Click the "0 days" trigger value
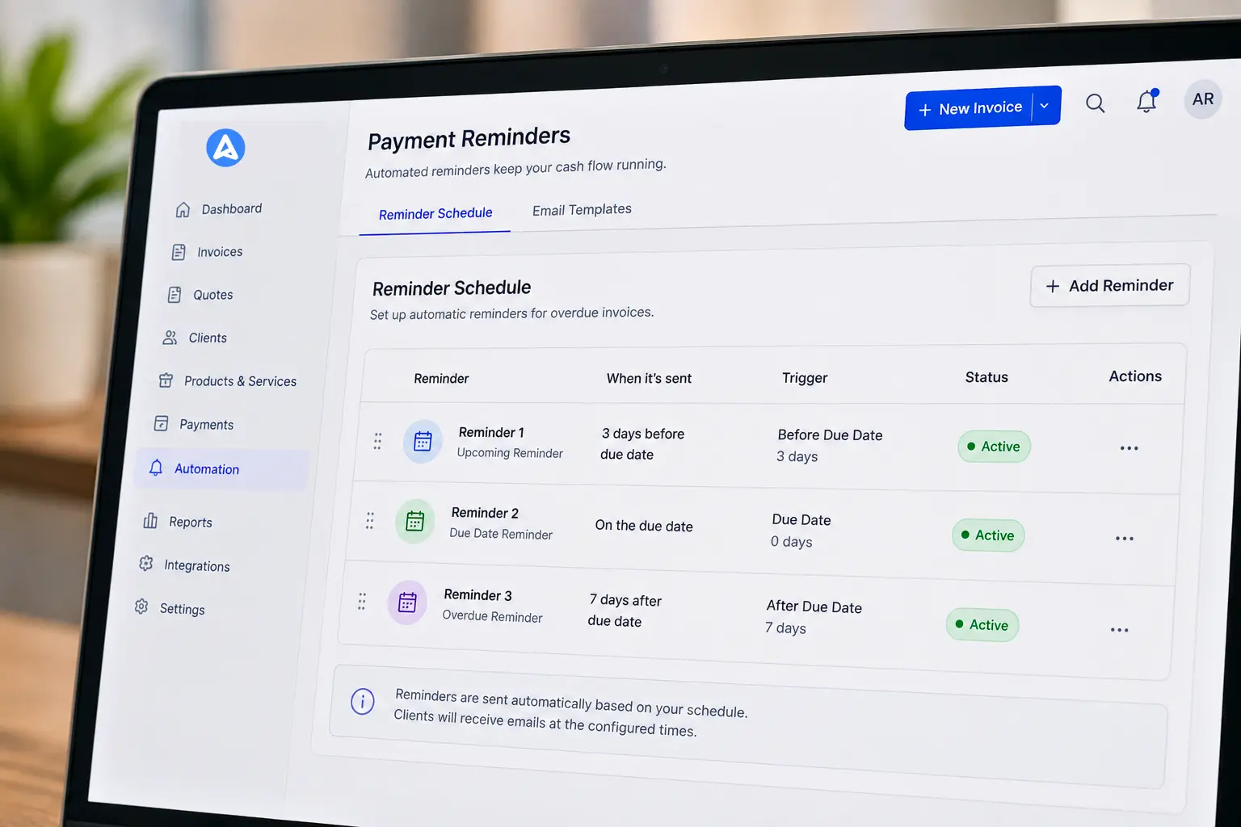 [791, 541]
